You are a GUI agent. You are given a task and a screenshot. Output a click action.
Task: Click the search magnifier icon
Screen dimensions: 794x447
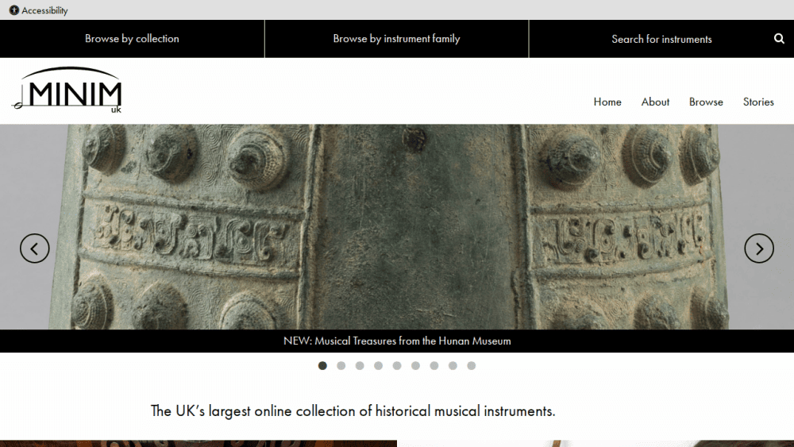(779, 38)
